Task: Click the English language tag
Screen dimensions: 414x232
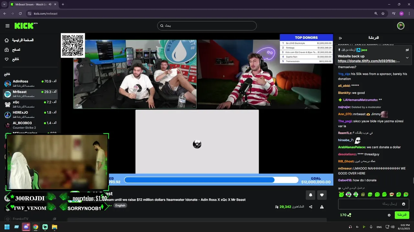Action: [x=120, y=206]
